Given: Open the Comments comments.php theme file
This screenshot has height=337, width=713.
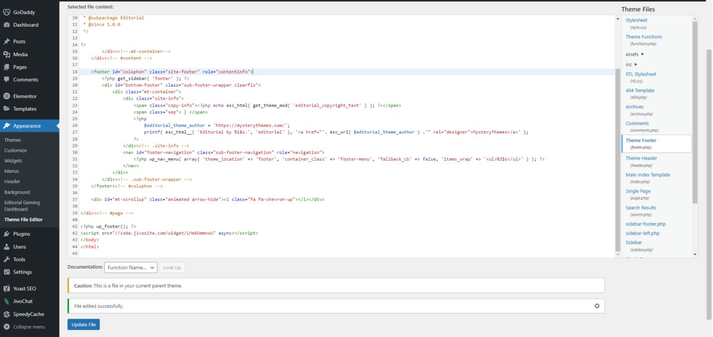Looking at the screenshot, I should coord(642,126).
